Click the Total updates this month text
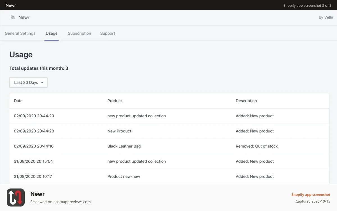This screenshot has height=211, width=337. click(x=39, y=68)
